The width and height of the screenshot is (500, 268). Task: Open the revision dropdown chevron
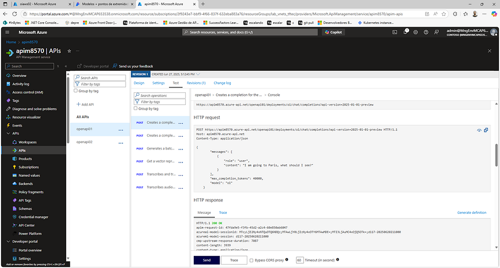tap(198, 74)
